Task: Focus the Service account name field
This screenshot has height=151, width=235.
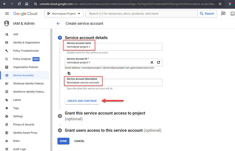Action: 113,47
